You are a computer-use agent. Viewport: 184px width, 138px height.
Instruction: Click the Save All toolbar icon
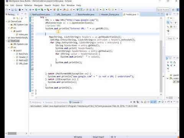pos(16,10)
